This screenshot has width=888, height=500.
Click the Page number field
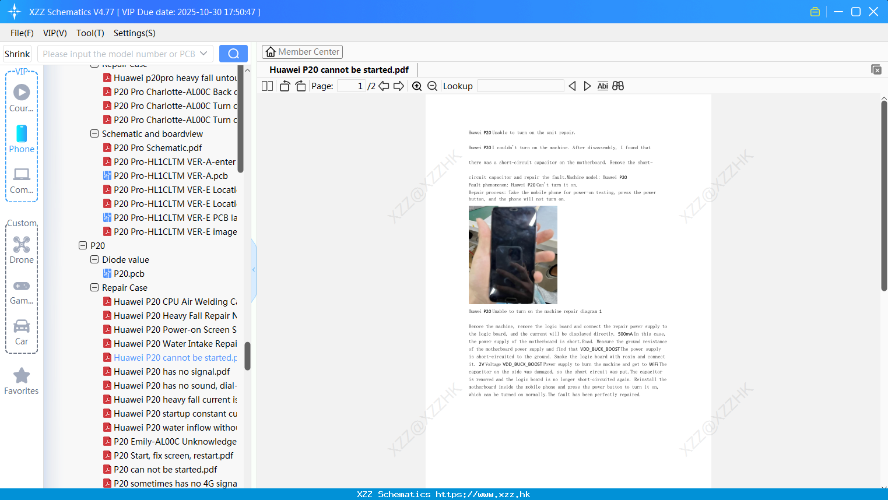point(352,86)
